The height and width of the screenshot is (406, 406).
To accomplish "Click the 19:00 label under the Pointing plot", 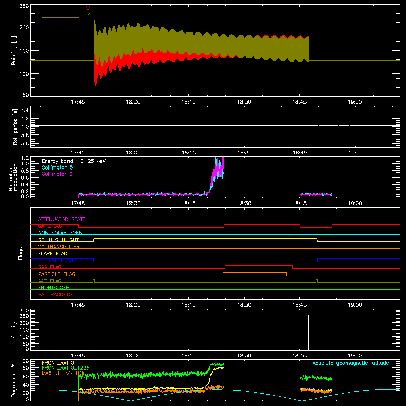I will coord(355,102).
